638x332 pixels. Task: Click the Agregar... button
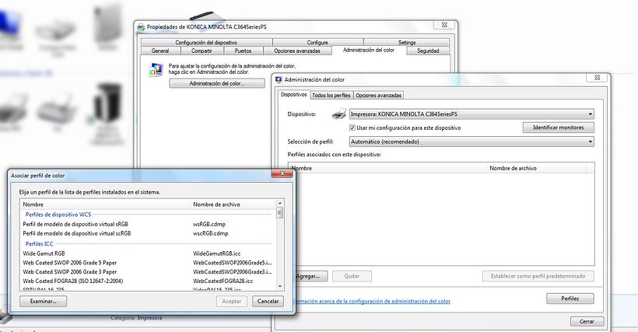tap(310, 276)
